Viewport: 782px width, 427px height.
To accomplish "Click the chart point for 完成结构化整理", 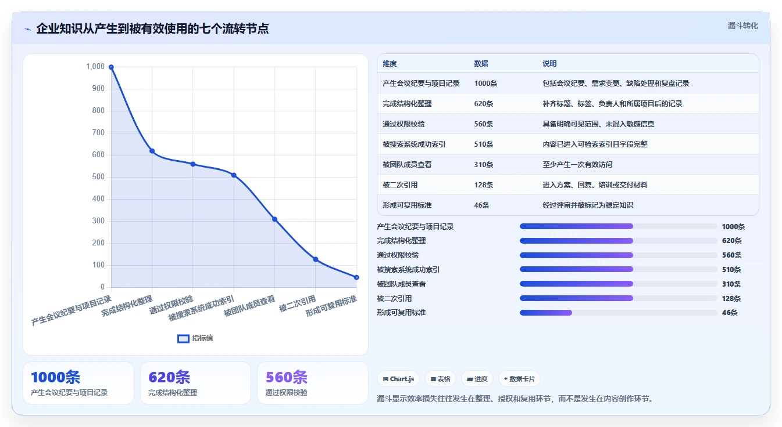I will tap(152, 151).
